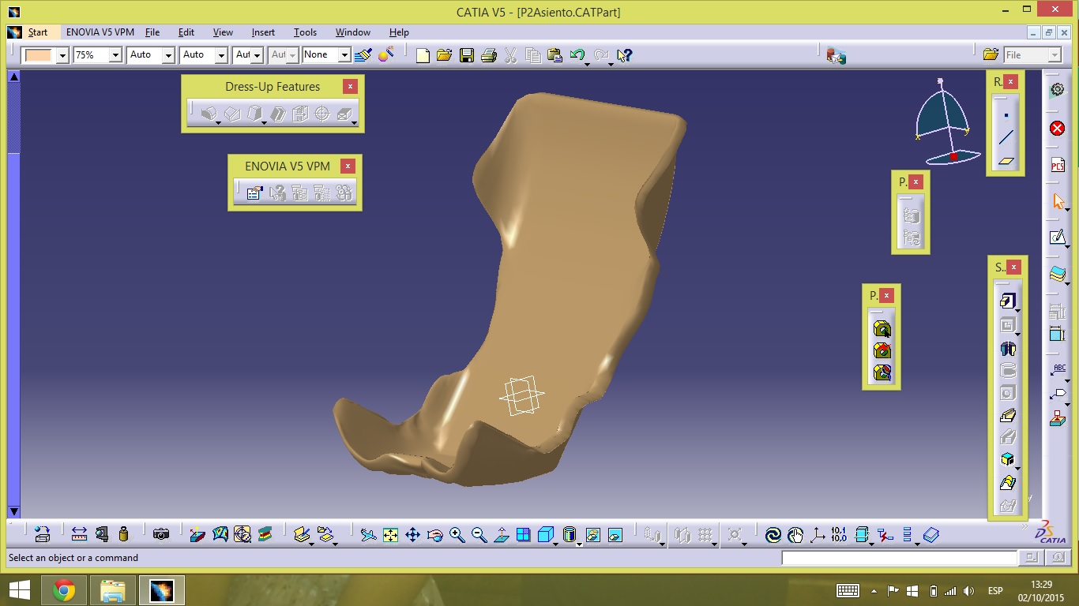Image resolution: width=1079 pixels, height=606 pixels.
Task: Open the 75% transparency dropdown
Action: 115,55
